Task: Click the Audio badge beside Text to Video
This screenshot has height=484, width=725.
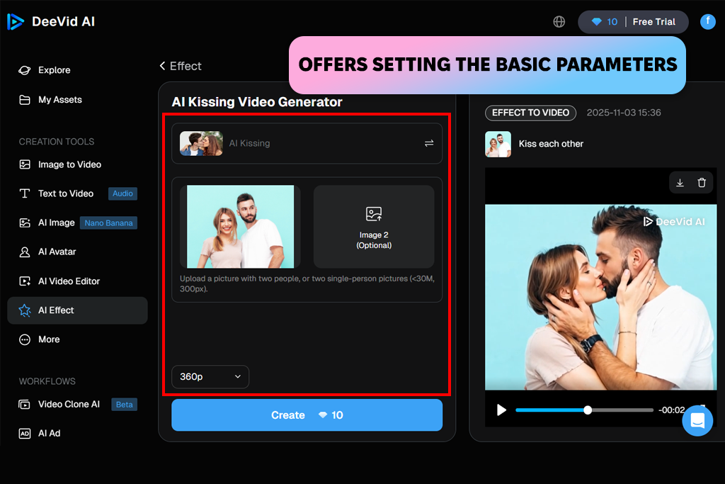Action: [x=122, y=194]
